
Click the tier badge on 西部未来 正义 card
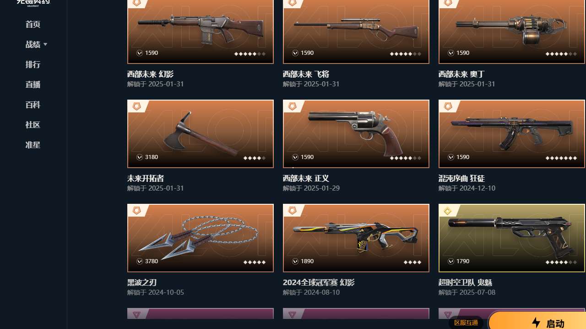click(x=292, y=106)
